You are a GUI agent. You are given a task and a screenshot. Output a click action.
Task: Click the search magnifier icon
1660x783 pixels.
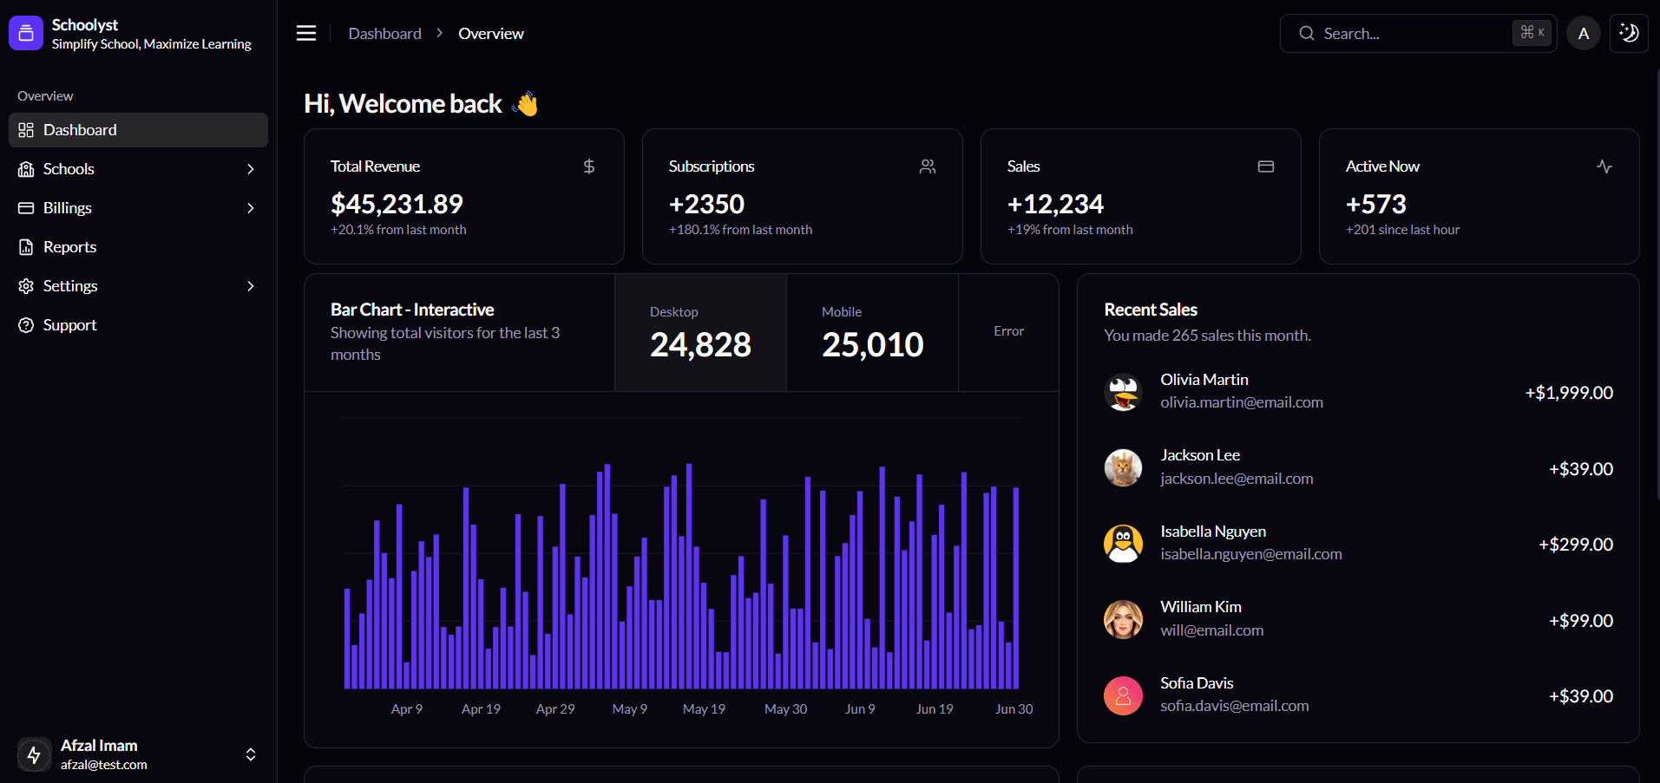[1306, 33]
